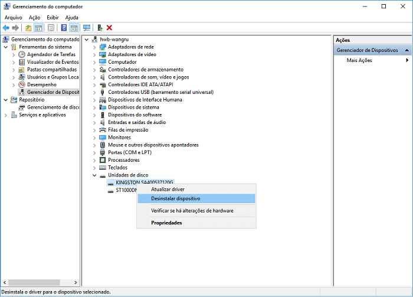Open the Ação menu
Screen dimensions: 413x297
[34, 17]
